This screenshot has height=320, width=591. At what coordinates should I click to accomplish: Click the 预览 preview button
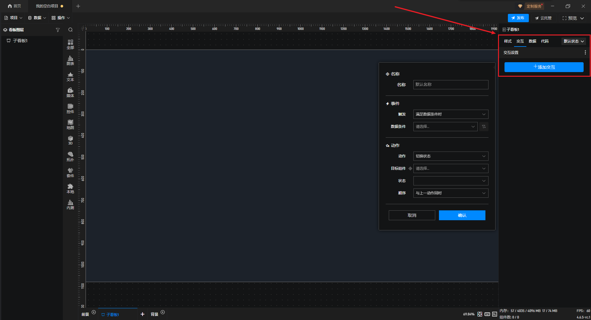pos(569,18)
